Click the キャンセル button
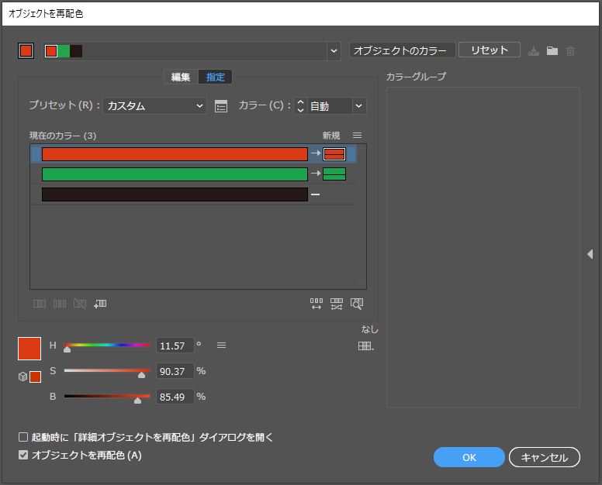 pos(544,457)
